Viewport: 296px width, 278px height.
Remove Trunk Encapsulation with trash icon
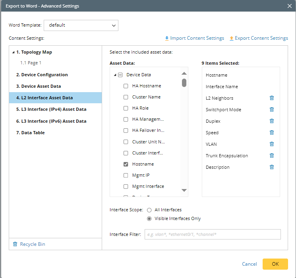[x=272, y=156]
